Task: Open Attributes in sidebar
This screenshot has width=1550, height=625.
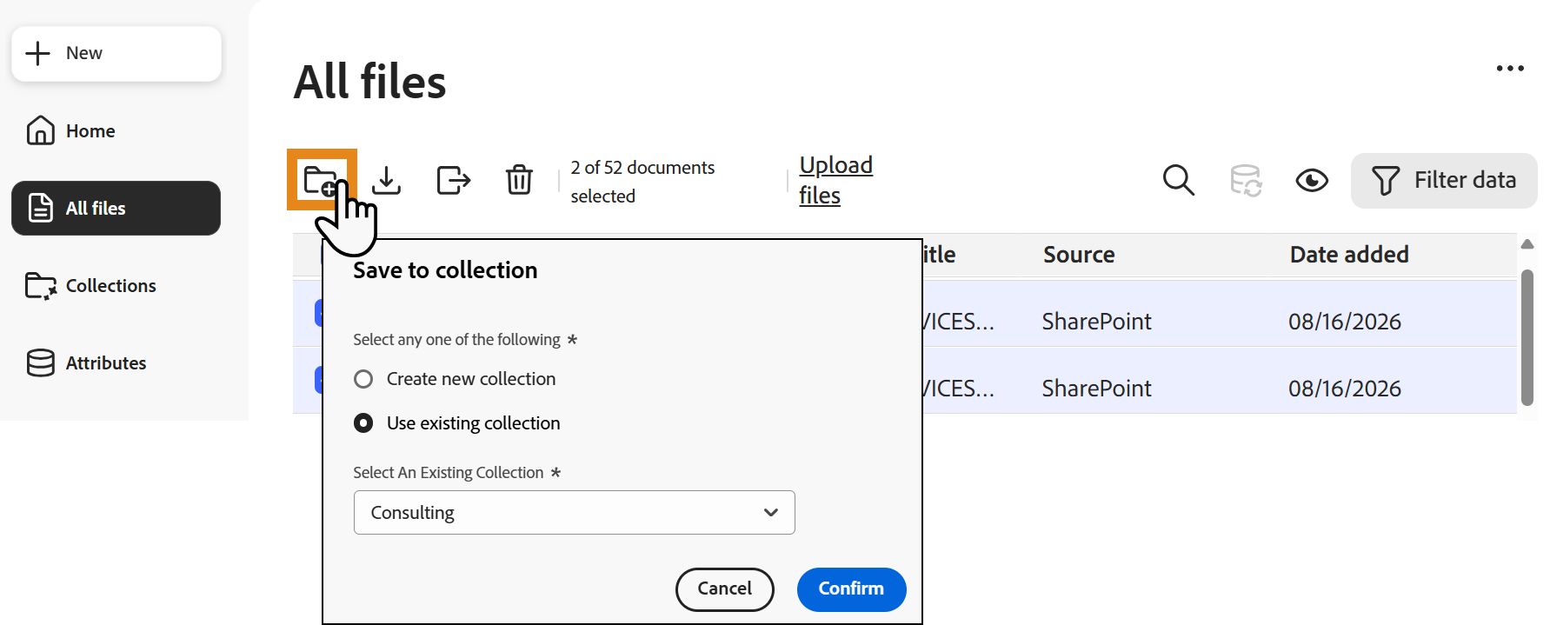Action: click(86, 362)
